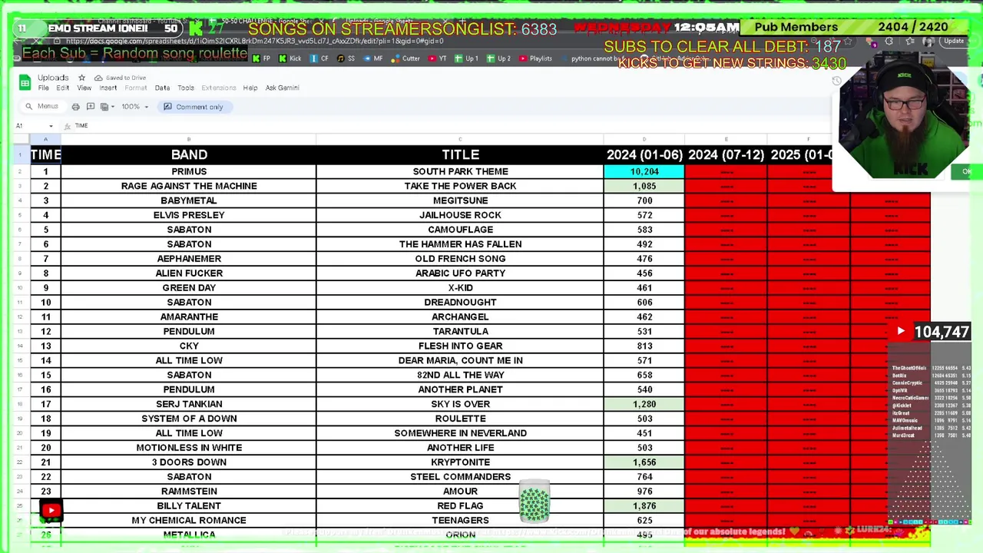The height and width of the screenshot is (553, 983).
Task: Click the Saved to Drive cloud icon
Action: 98,78
